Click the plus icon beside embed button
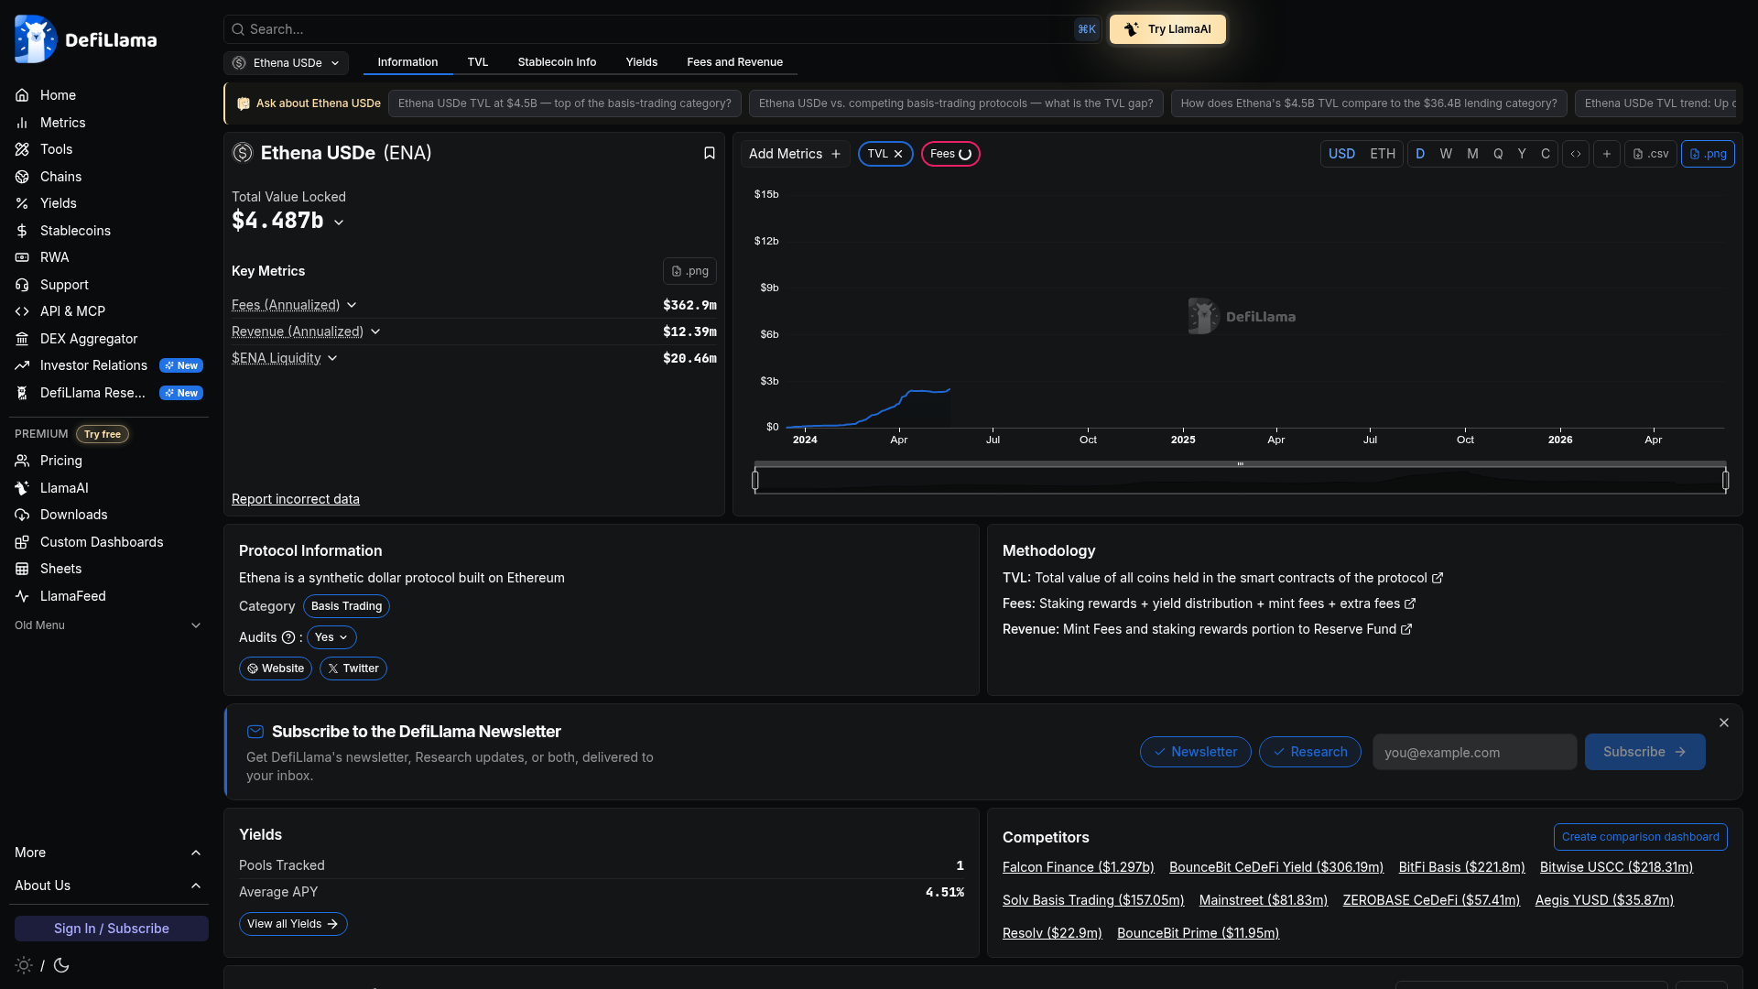Viewport: 1758px width, 989px height. (x=1607, y=154)
